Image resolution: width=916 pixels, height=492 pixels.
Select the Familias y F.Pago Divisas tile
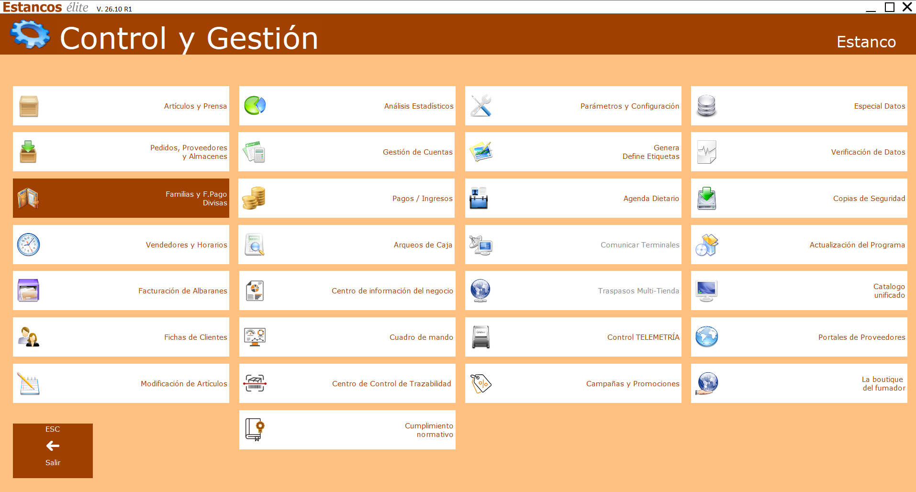(x=121, y=198)
